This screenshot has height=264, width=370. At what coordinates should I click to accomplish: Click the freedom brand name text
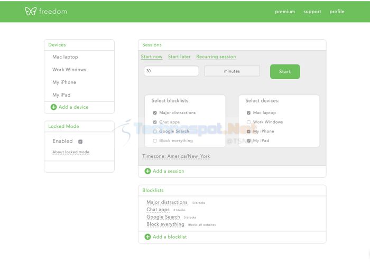pyautogui.click(x=53, y=11)
